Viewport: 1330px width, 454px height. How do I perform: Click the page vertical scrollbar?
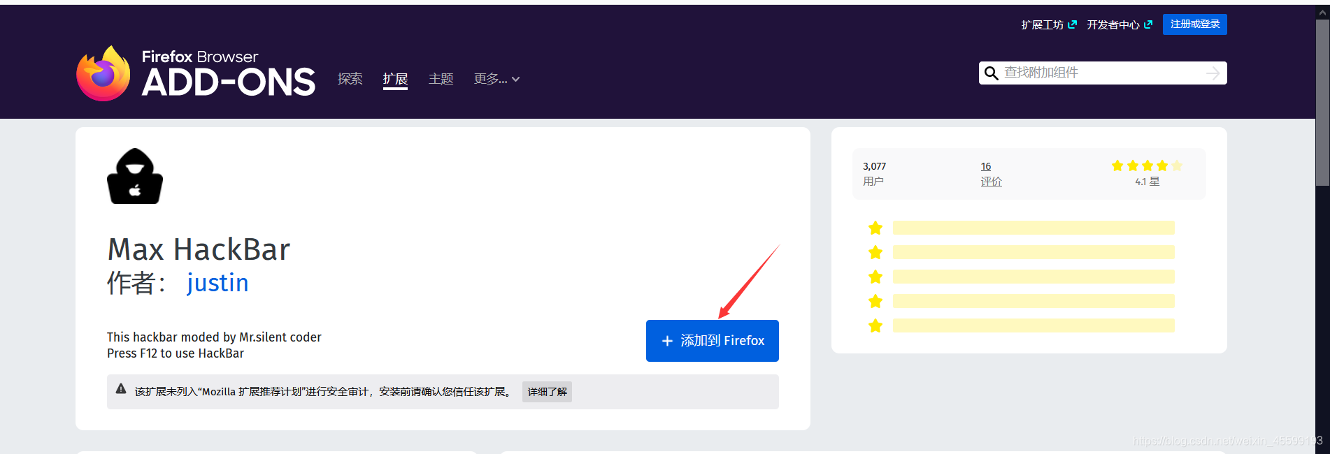(x=1322, y=102)
